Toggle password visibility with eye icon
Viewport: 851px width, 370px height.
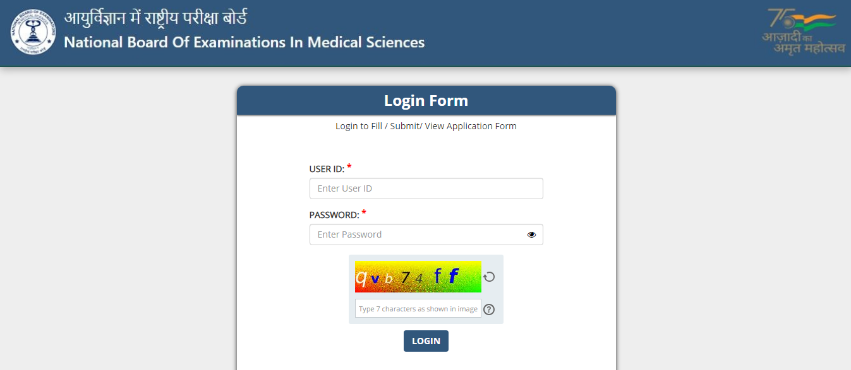531,234
